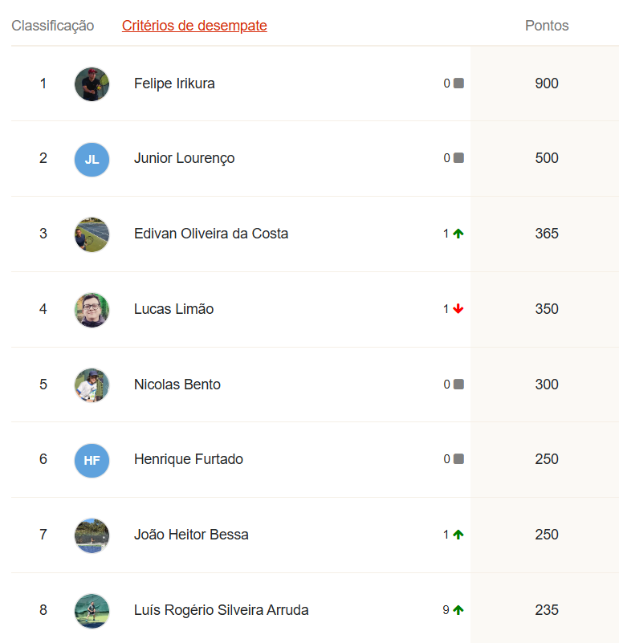Click Junior Lourenço's JL avatar
619x643 pixels.
92,159
